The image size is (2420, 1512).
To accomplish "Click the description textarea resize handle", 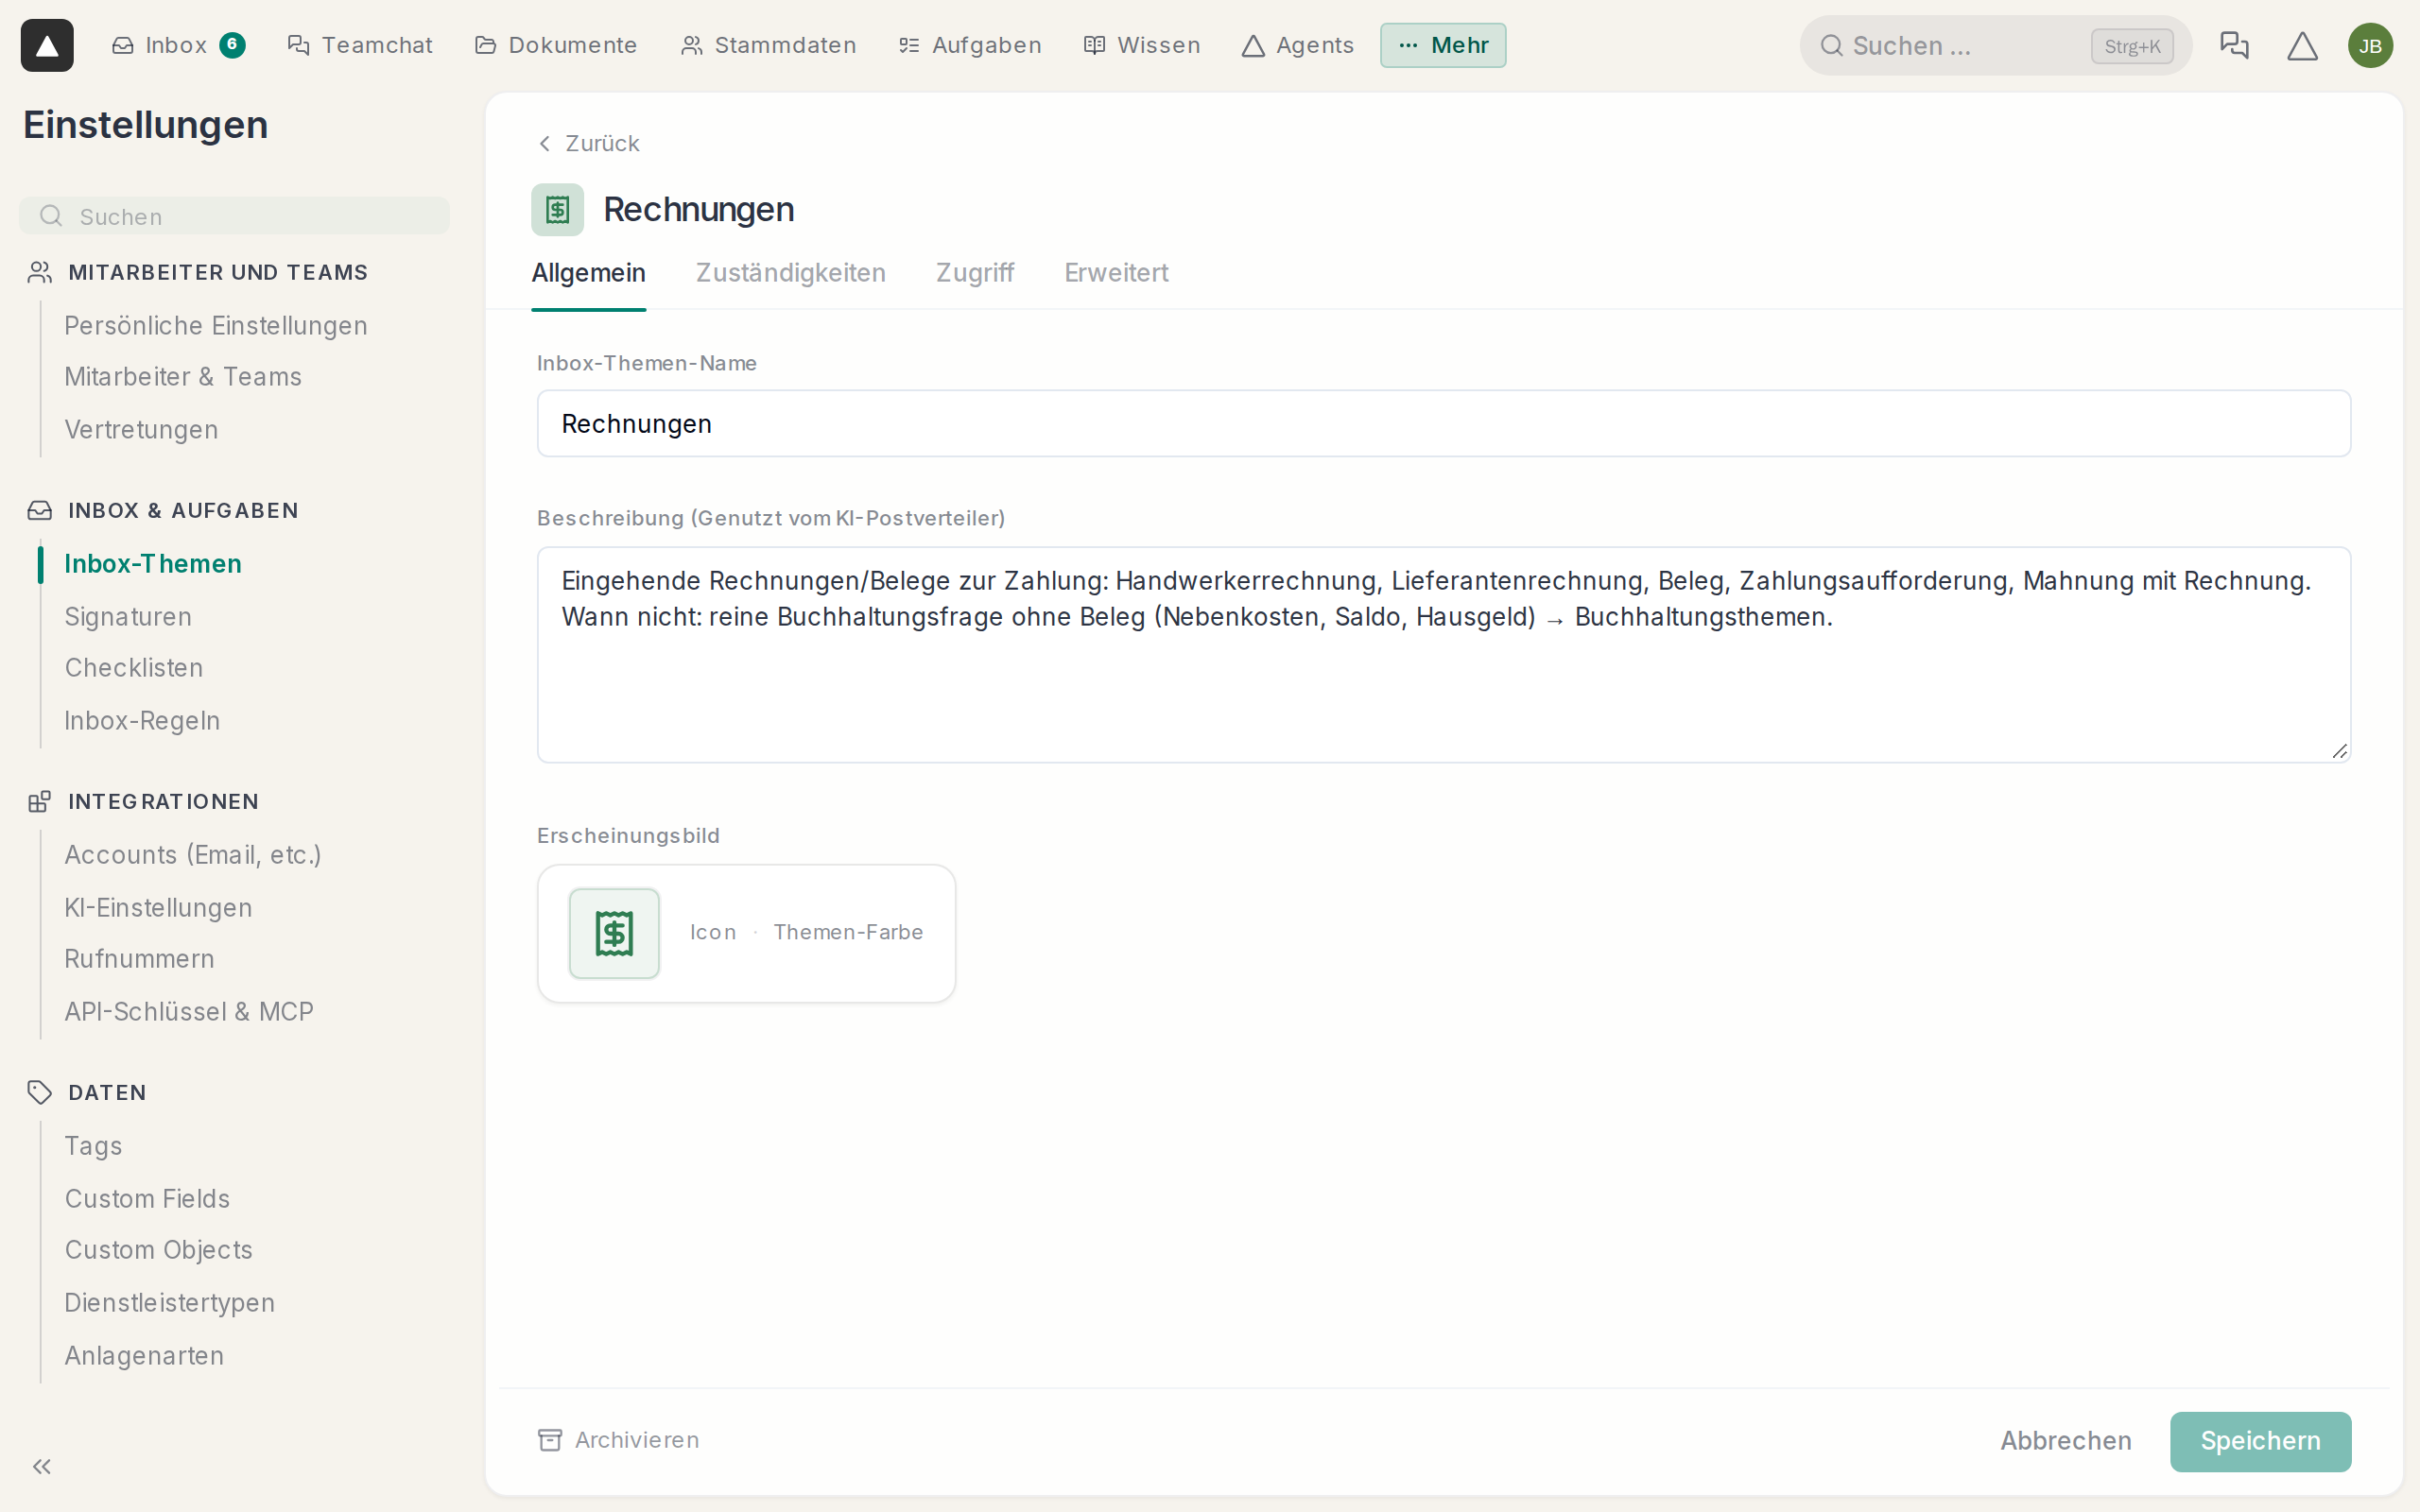I will (2339, 751).
